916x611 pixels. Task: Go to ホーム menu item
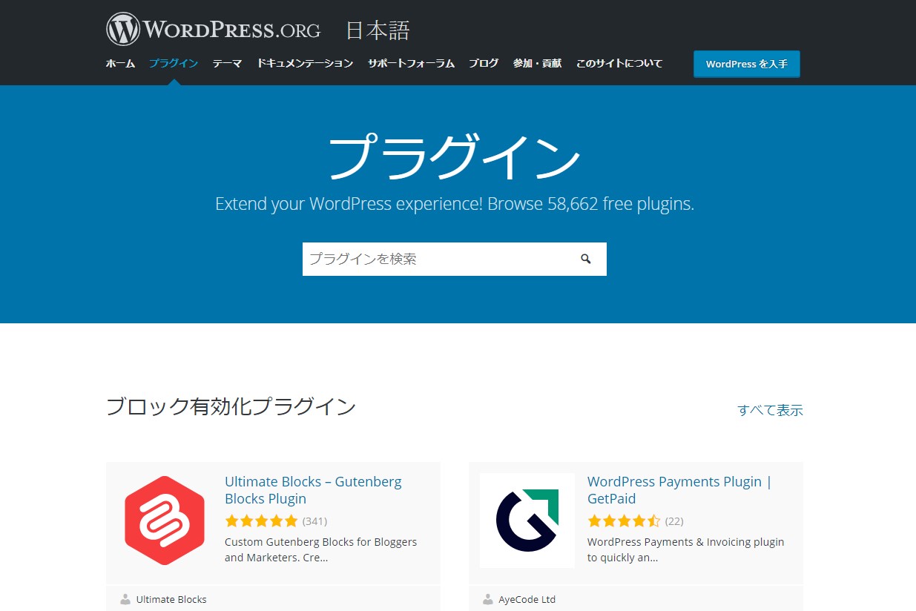coord(120,64)
